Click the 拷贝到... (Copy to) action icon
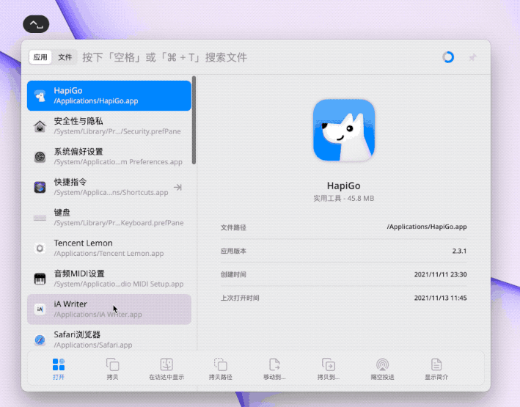The width and height of the screenshot is (520, 407). [329, 364]
